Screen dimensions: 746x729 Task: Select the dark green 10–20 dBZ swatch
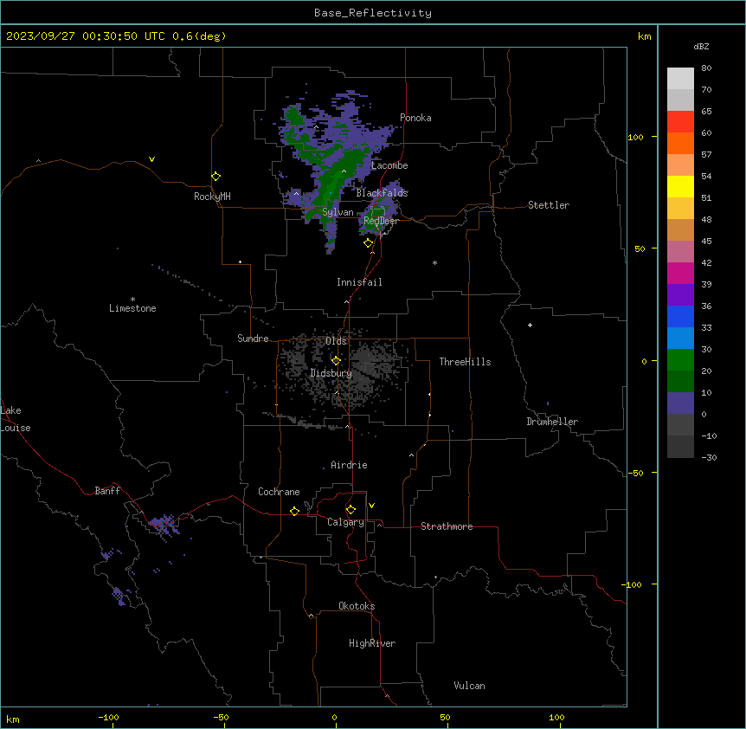point(680,382)
